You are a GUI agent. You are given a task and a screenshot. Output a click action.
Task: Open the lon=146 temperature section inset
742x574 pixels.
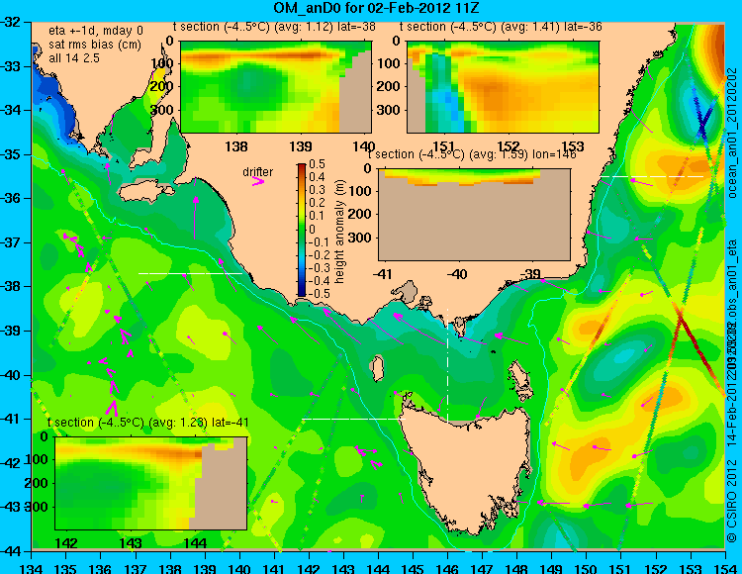[474, 215]
